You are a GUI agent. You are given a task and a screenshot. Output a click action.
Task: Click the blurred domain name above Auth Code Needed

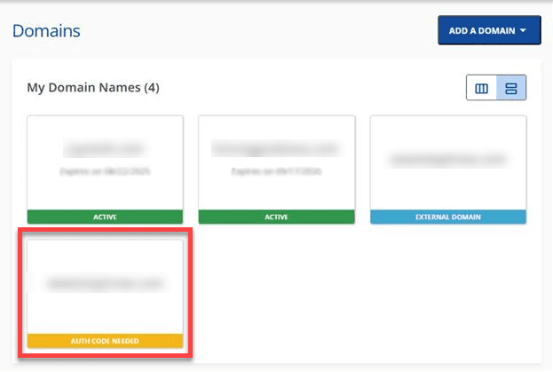[105, 284]
